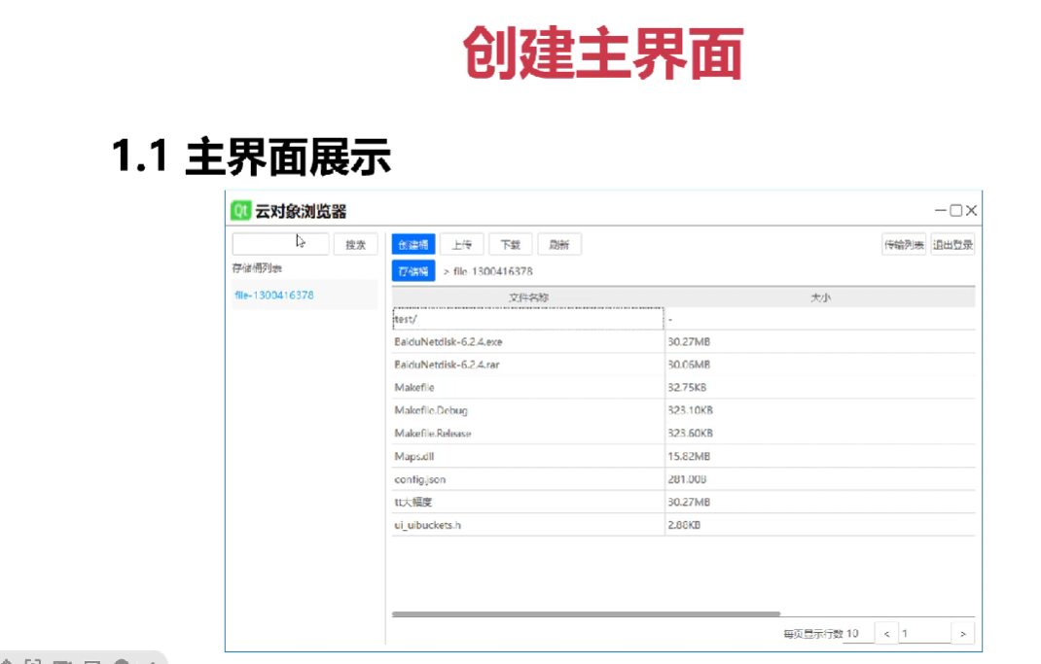Click the page number field showing 1
1041x664 pixels.
tap(925, 634)
